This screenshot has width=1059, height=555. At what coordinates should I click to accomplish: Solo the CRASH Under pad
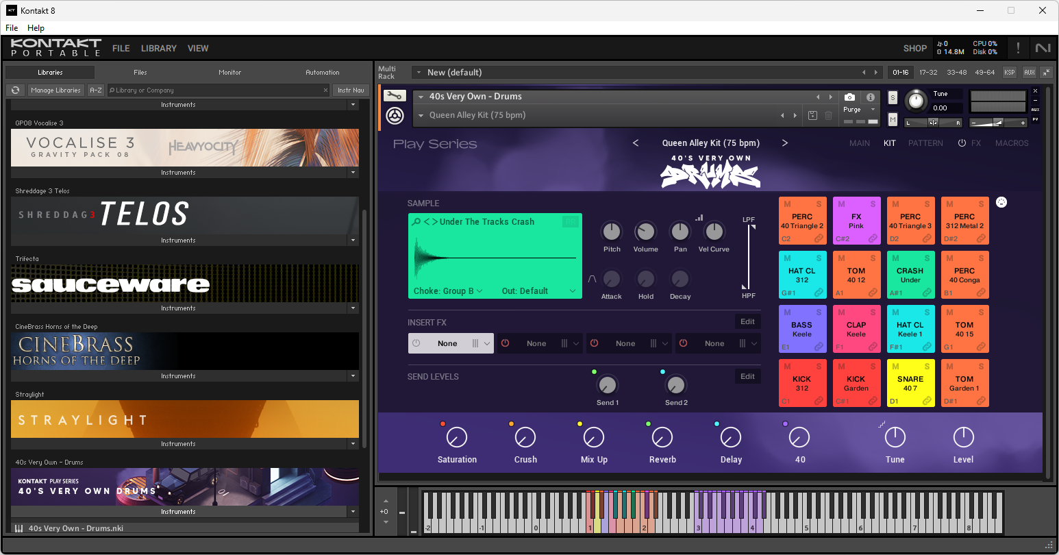[x=927, y=258]
